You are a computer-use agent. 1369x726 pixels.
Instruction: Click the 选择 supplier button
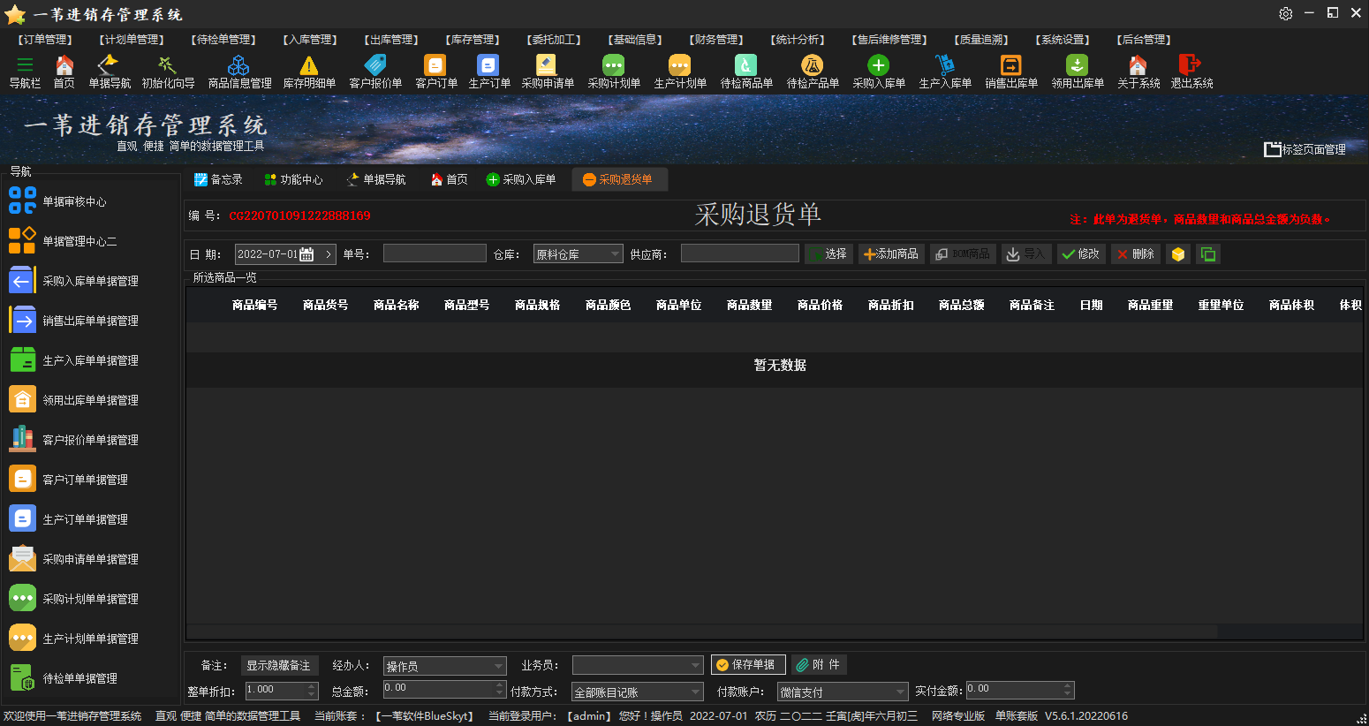828,254
